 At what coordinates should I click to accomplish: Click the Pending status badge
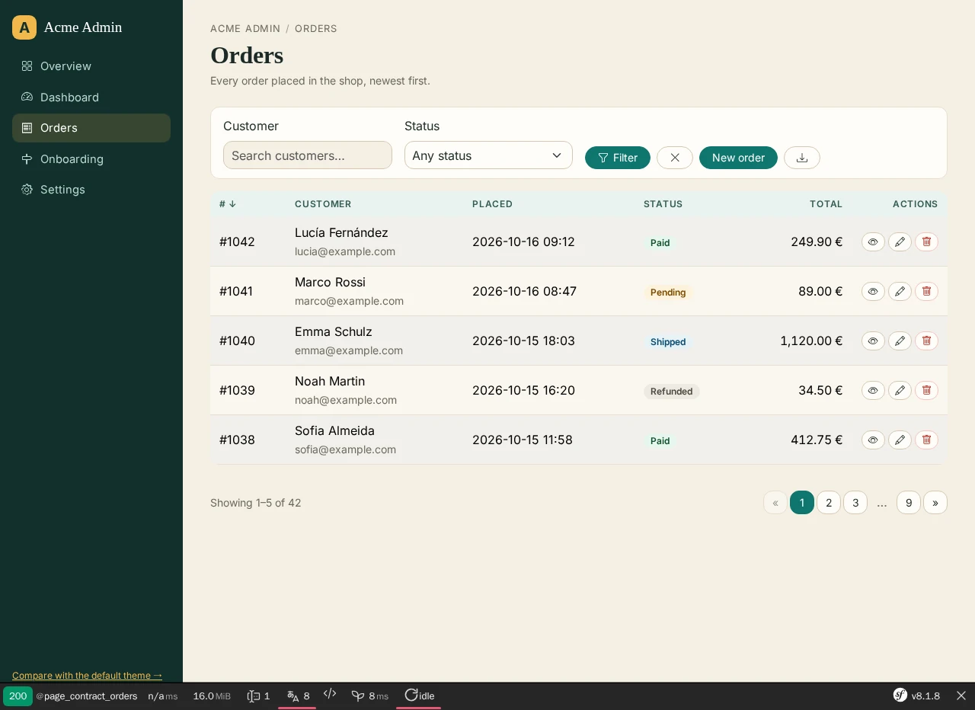pos(668,293)
